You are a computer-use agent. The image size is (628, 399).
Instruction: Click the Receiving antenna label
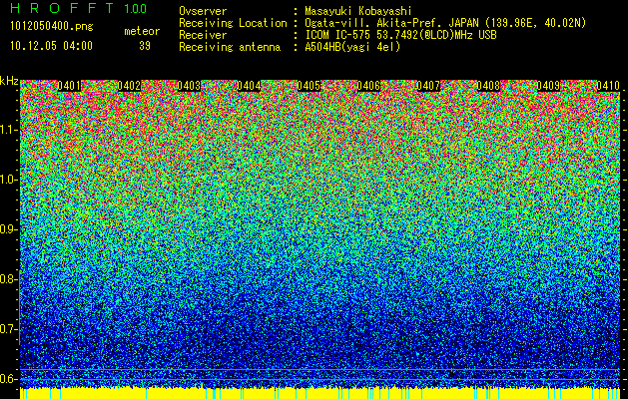(x=230, y=47)
